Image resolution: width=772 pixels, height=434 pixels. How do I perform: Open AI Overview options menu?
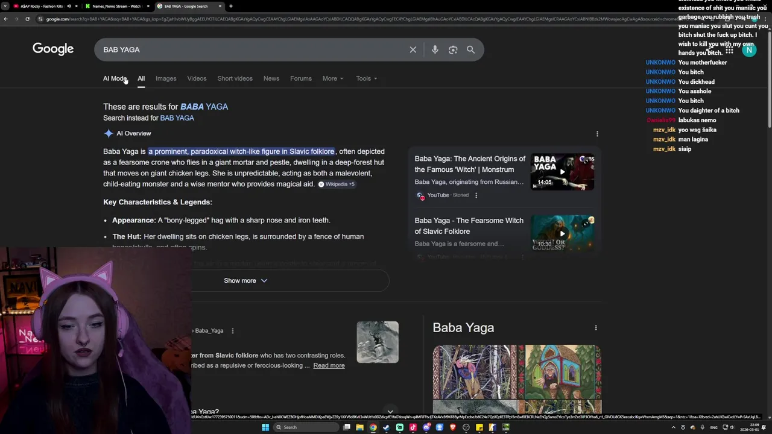pos(597,134)
